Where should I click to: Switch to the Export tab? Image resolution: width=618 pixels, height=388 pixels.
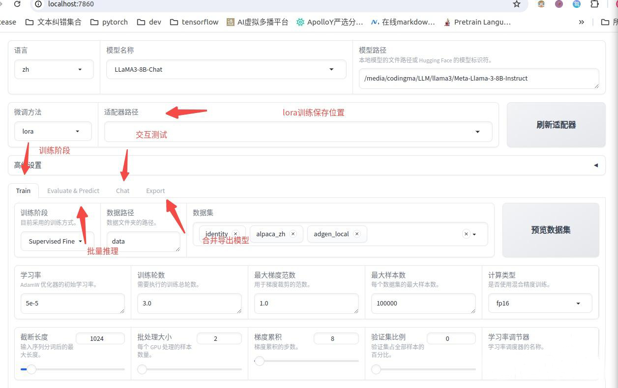pyautogui.click(x=155, y=191)
